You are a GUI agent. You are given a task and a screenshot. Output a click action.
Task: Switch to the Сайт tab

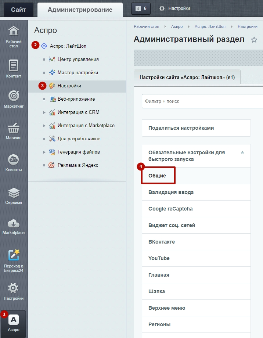pyautogui.click(x=18, y=10)
